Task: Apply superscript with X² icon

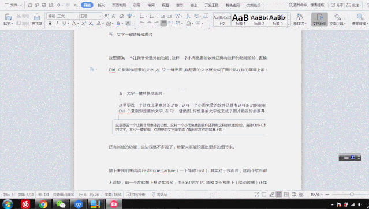Action: click(84, 24)
